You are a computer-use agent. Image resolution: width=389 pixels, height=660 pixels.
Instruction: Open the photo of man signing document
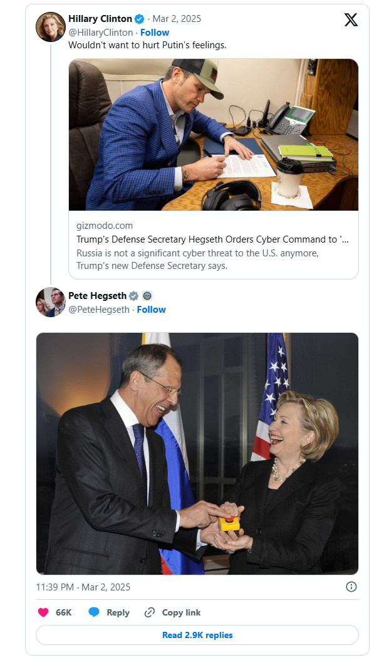[213, 134]
